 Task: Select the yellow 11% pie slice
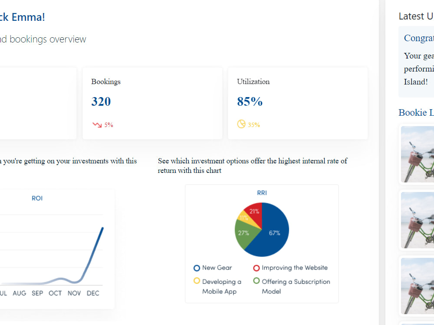click(244, 218)
